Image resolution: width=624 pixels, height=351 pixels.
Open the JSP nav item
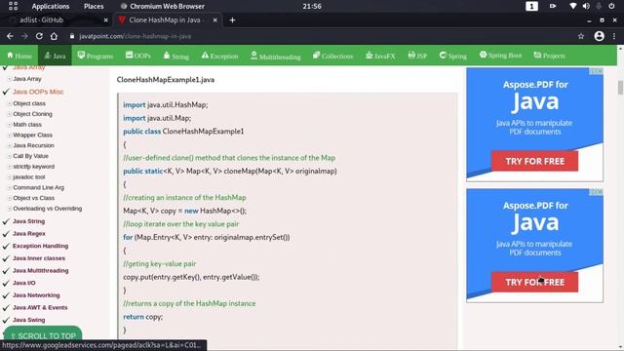click(417, 56)
